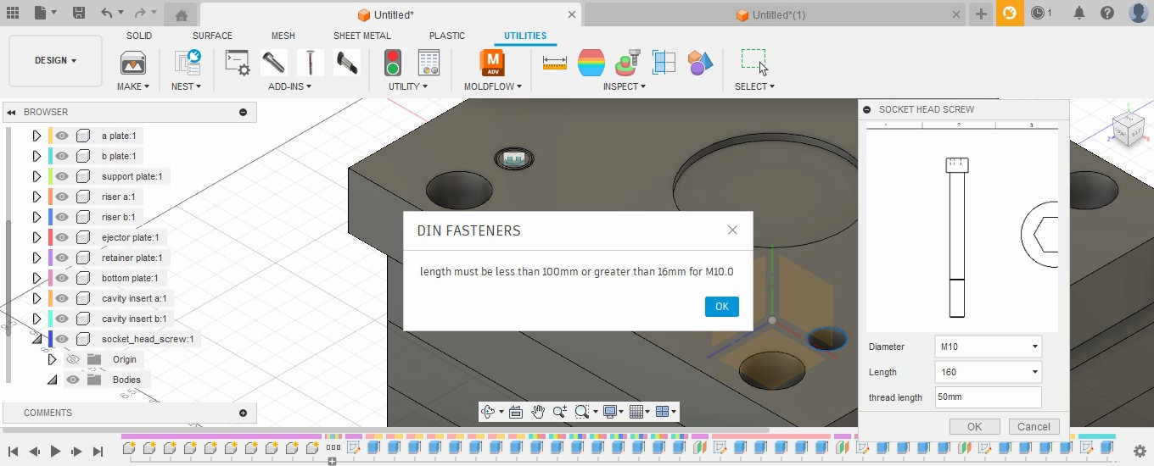Launch Moldflow Adviser icon

(x=492, y=63)
